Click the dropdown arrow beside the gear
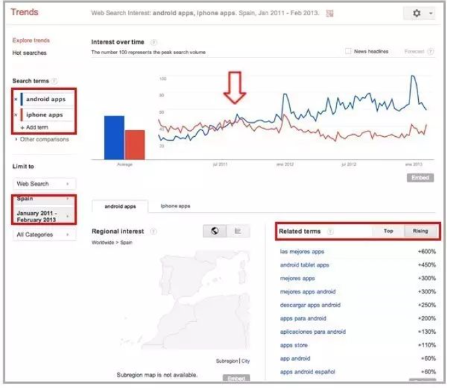 pos(431,13)
